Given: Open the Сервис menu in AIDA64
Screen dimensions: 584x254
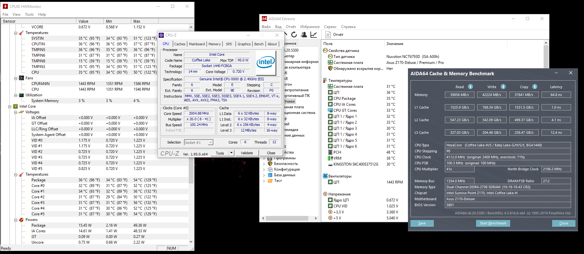Looking at the screenshot, I should (x=330, y=27).
